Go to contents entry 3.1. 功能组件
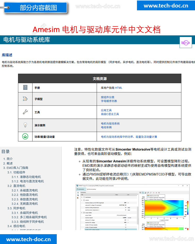 [x=16, y=172]
